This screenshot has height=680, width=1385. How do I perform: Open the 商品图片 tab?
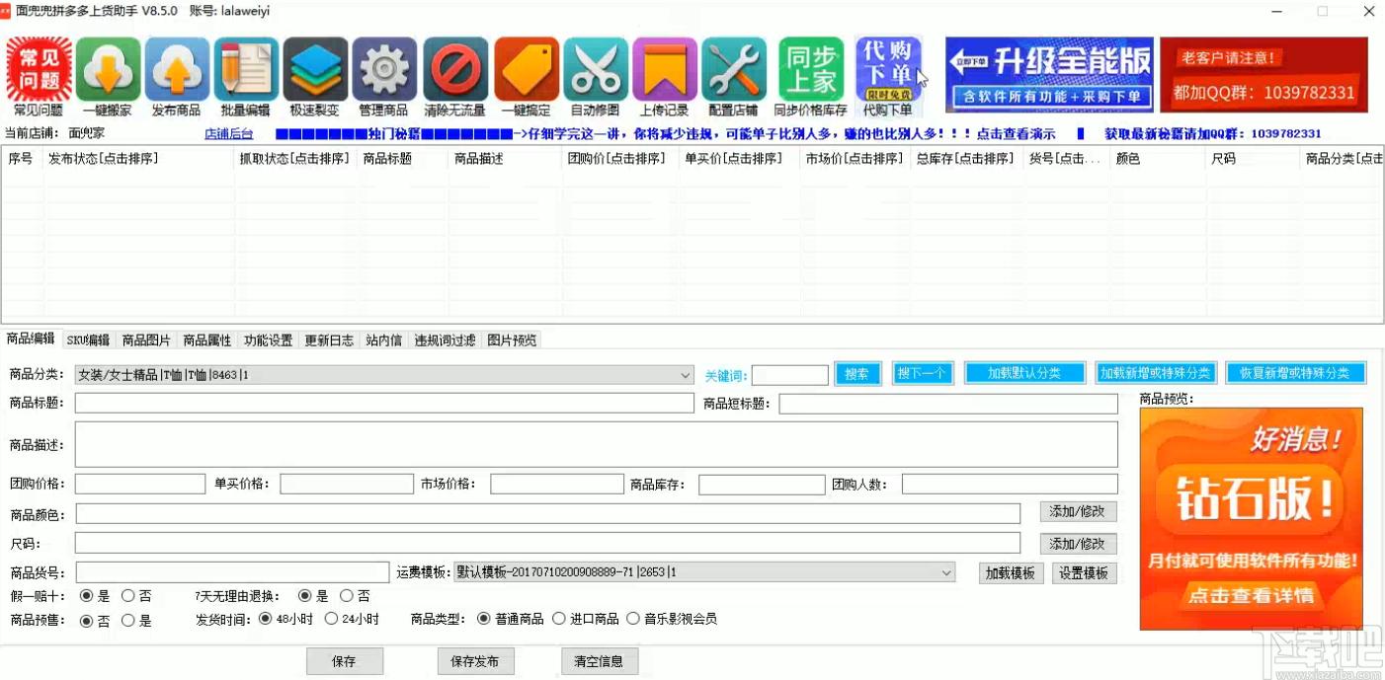(146, 340)
